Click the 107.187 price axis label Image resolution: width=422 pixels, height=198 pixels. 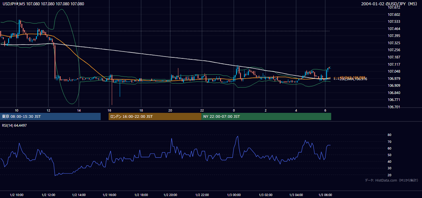click(x=394, y=57)
